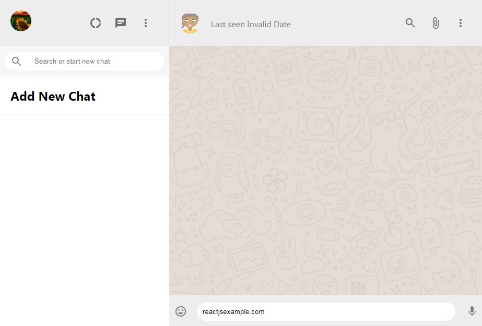Open the emoji picker smiley icon
This screenshot has height=326, width=482.
click(x=181, y=311)
